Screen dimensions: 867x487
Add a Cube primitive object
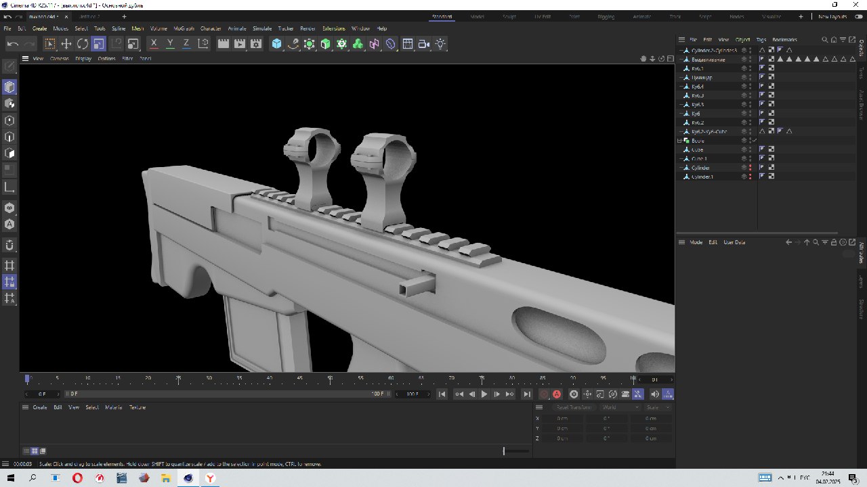276,44
